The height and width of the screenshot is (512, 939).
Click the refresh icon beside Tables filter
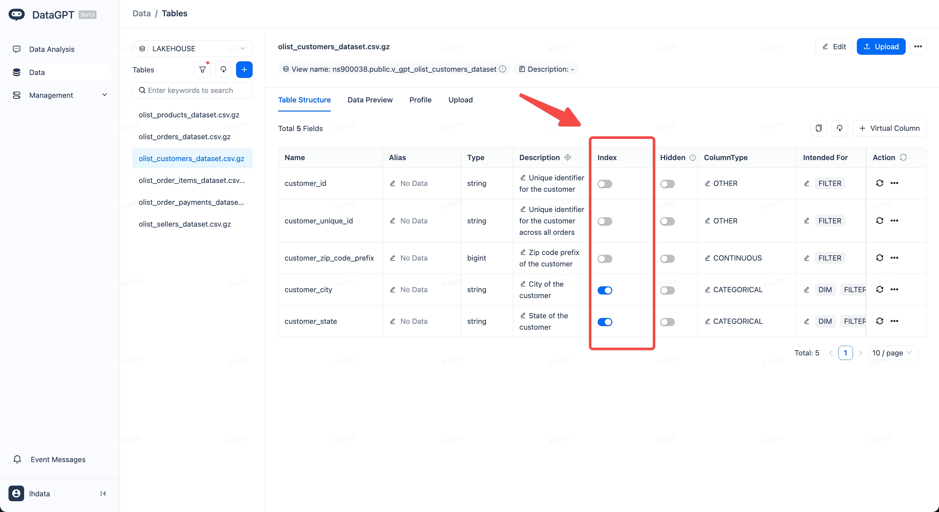point(223,70)
